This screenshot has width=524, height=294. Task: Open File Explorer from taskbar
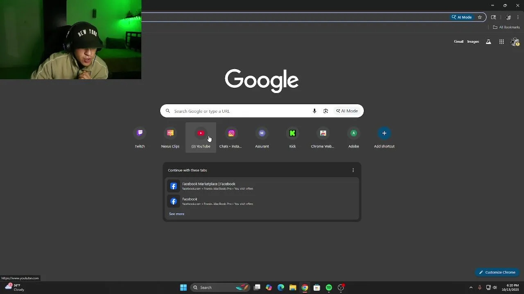click(293, 287)
